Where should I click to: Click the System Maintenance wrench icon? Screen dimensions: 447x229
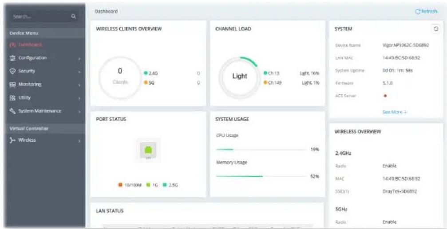click(12, 111)
